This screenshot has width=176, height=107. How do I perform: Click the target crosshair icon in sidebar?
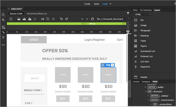tap(3, 37)
